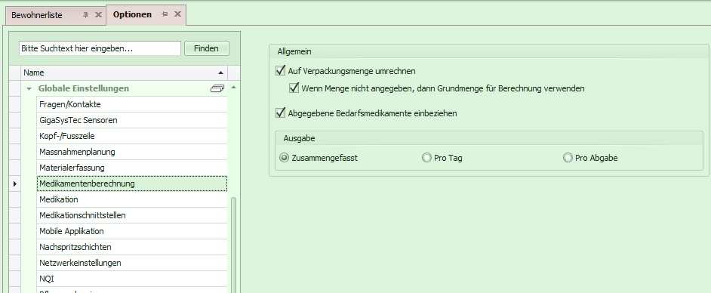Pin the Optionen tab
711x293 pixels.
[x=165, y=14]
